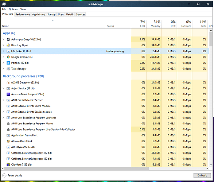This screenshot has height=182, width=214.
Task: Click the File Picker UI Host icon
Action: pos(8,51)
